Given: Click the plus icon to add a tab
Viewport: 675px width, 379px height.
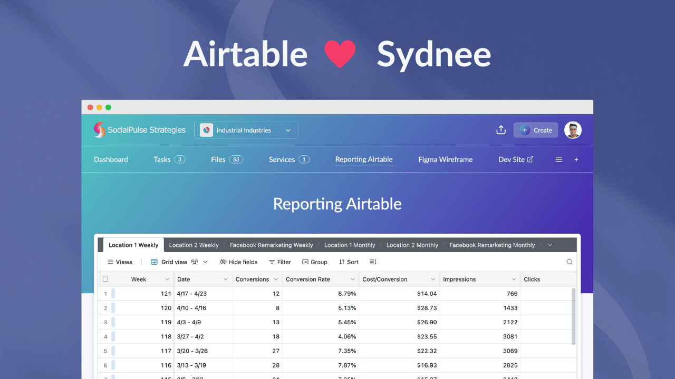Looking at the screenshot, I should pyautogui.click(x=576, y=159).
